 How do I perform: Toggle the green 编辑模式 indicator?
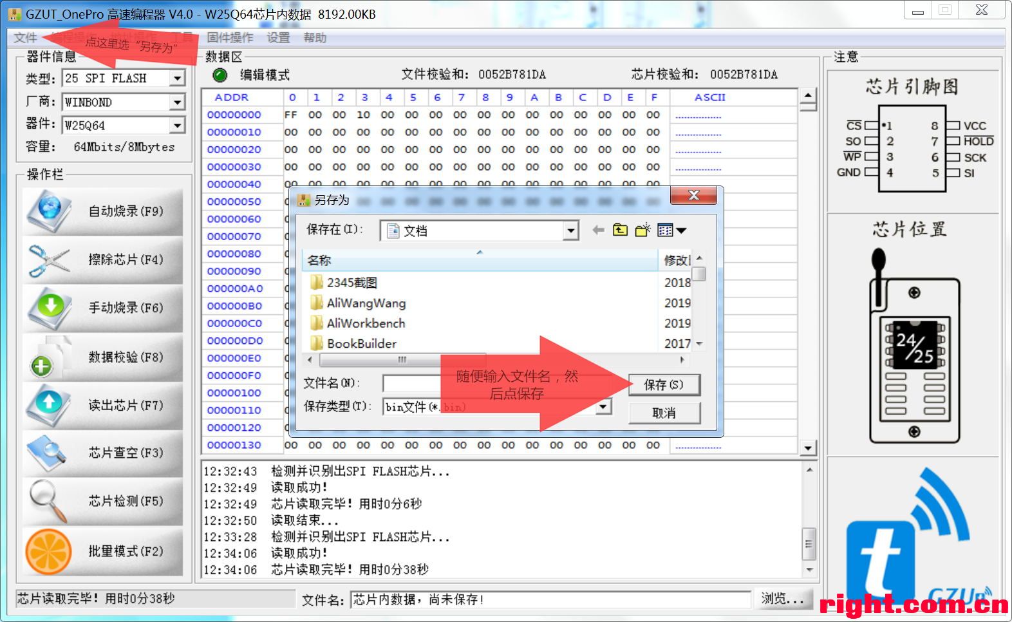click(x=220, y=75)
